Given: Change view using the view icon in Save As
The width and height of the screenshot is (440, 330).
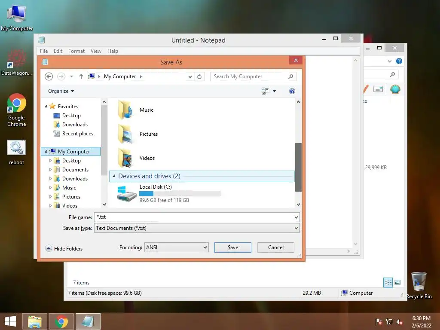Looking at the screenshot, I should tap(265, 91).
